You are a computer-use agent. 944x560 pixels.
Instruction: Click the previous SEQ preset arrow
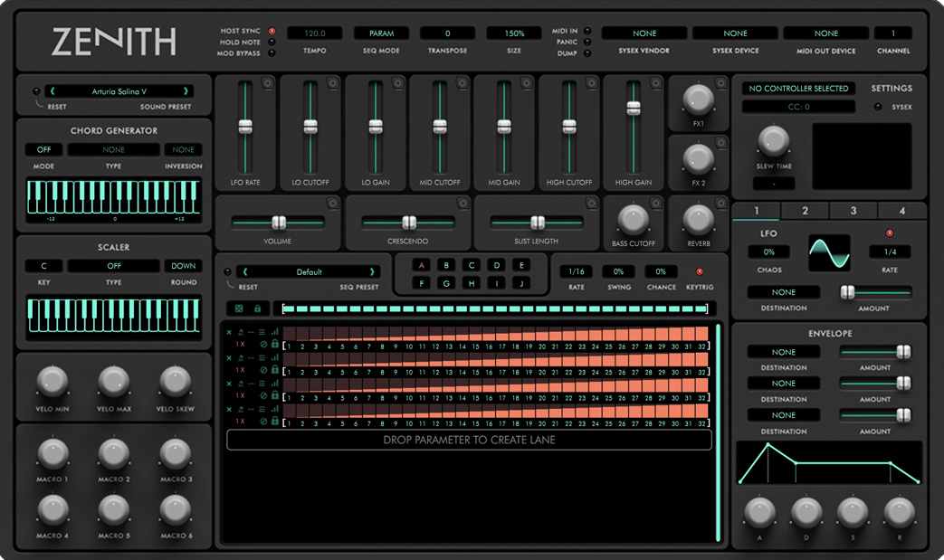pyautogui.click(x=244, y=271)
